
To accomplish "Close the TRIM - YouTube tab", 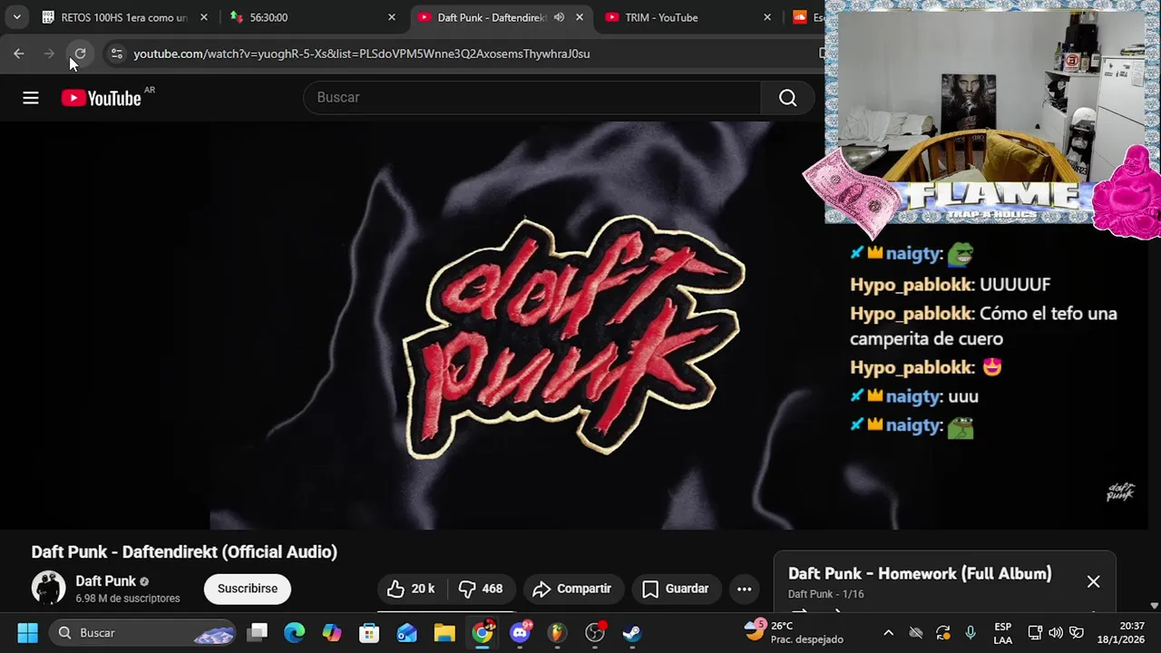I will [x=767, y=17].
